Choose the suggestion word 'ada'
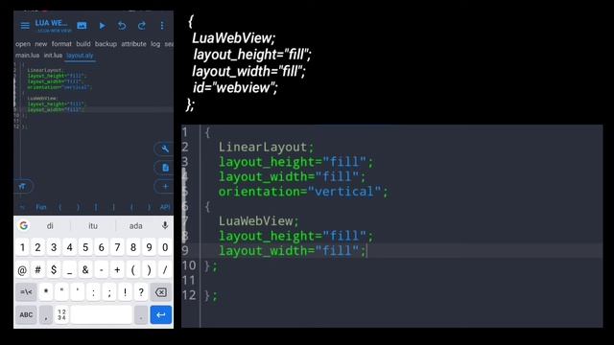The width and height of the screenshot is (614, 345). [136, 226]
